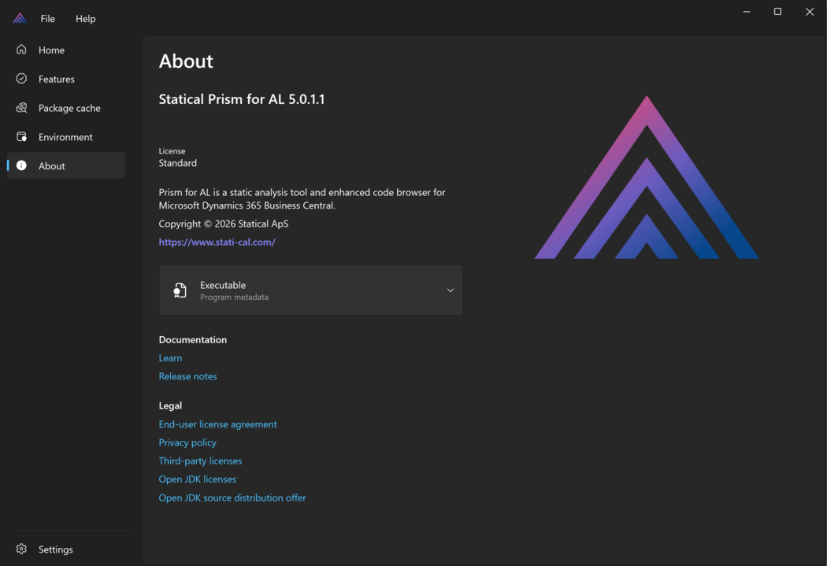Click the Package cache icon
827x566 pixels.
pyautogui.click(x=21, y=108)
